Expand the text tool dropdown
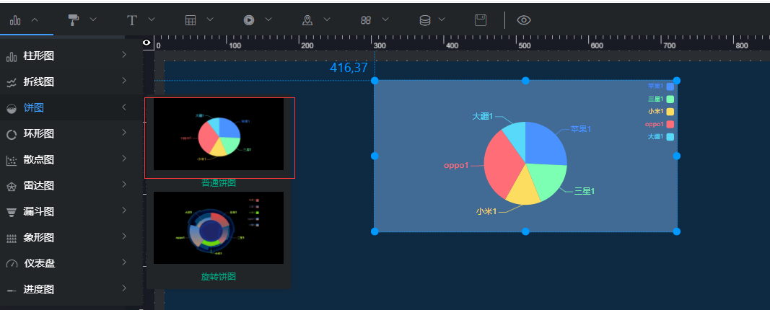The width and height of the screenshot is (770, 310). 152,19
